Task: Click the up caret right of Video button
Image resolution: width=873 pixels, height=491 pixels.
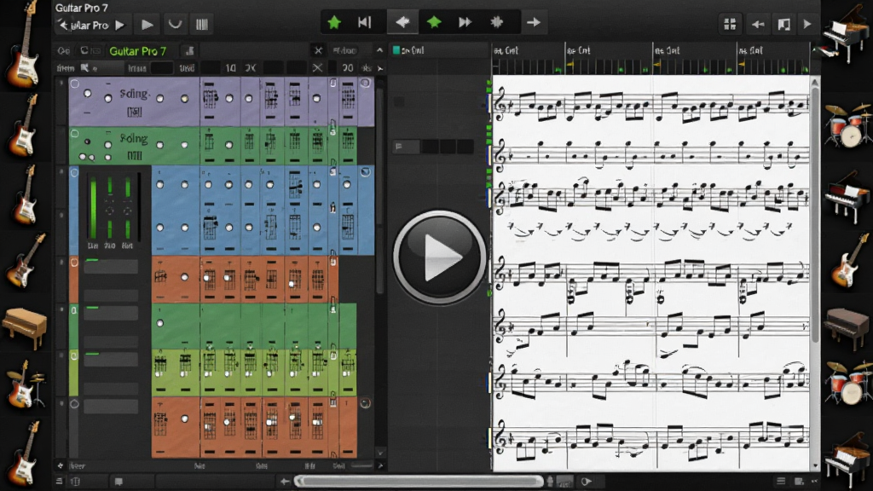Action: click(x=379, y=50)
